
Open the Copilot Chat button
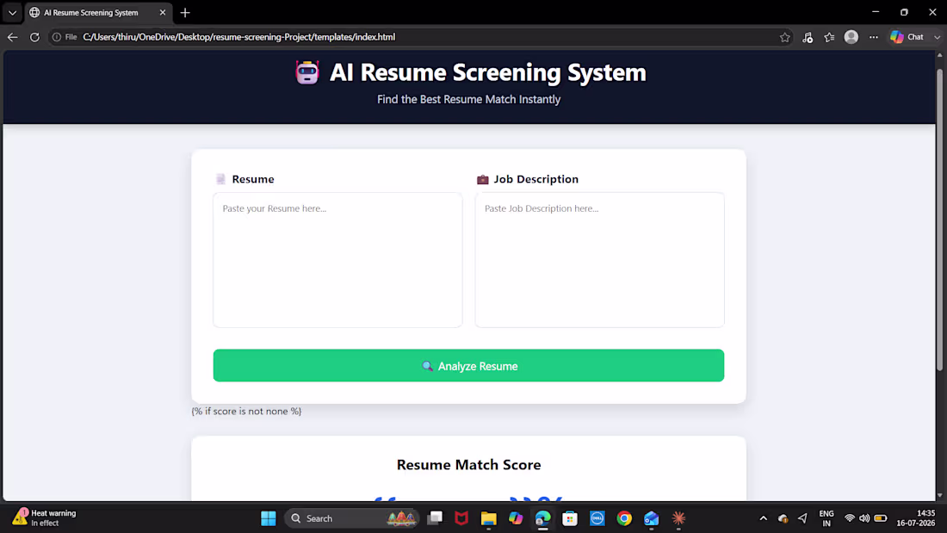pos(907,37)
